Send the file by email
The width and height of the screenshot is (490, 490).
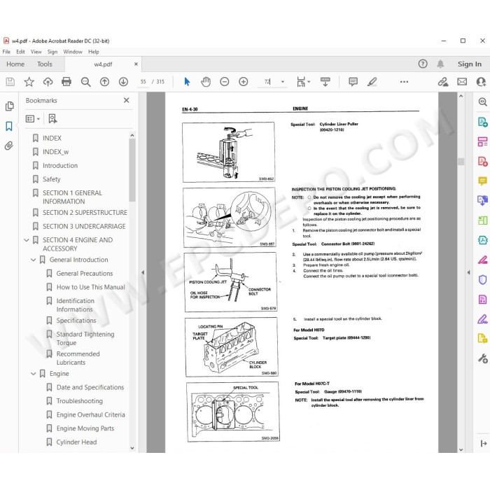[462, 82]
